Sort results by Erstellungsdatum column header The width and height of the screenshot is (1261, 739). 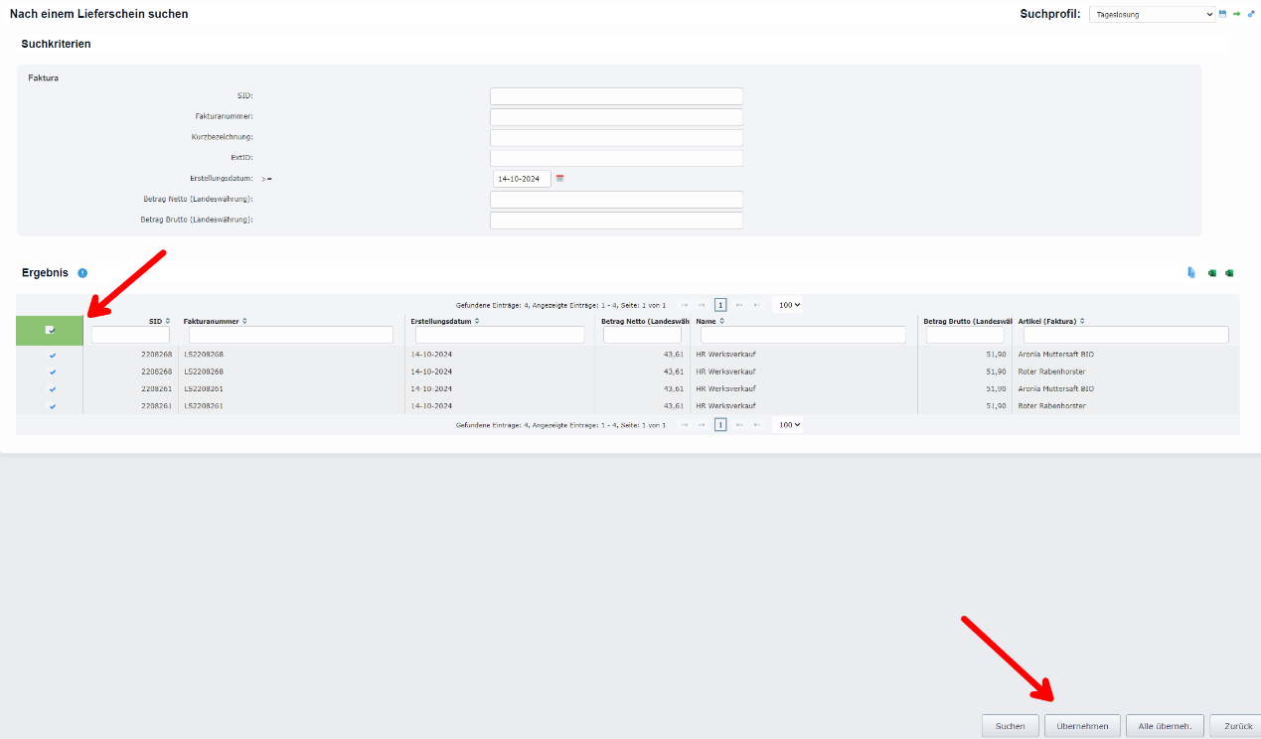(x=443, y=321)
